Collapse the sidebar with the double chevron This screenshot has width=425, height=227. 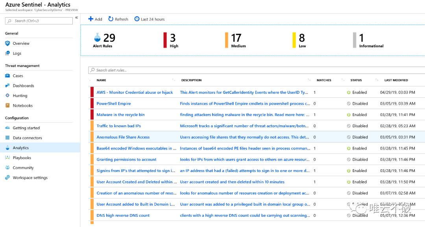click(76, 18)
